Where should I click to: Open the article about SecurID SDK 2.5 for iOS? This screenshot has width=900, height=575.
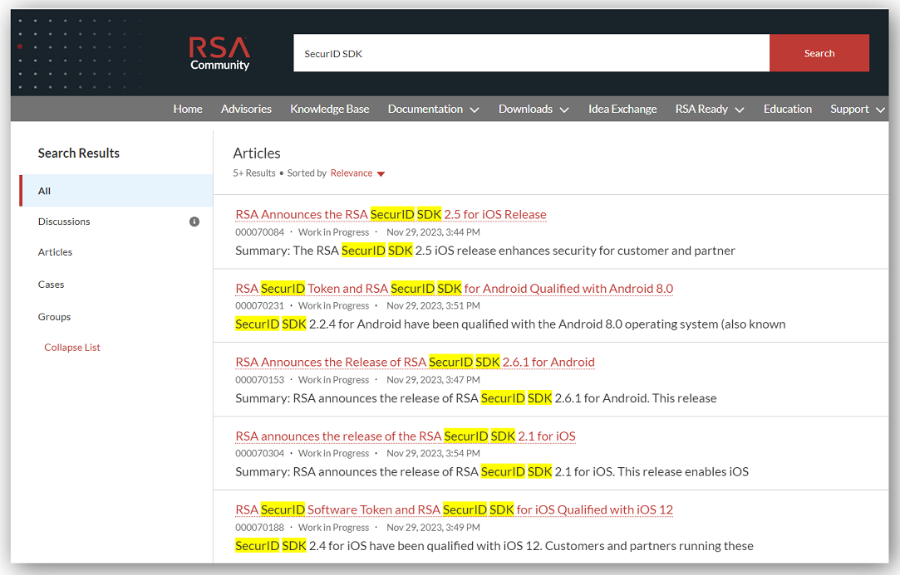[391, 214]
